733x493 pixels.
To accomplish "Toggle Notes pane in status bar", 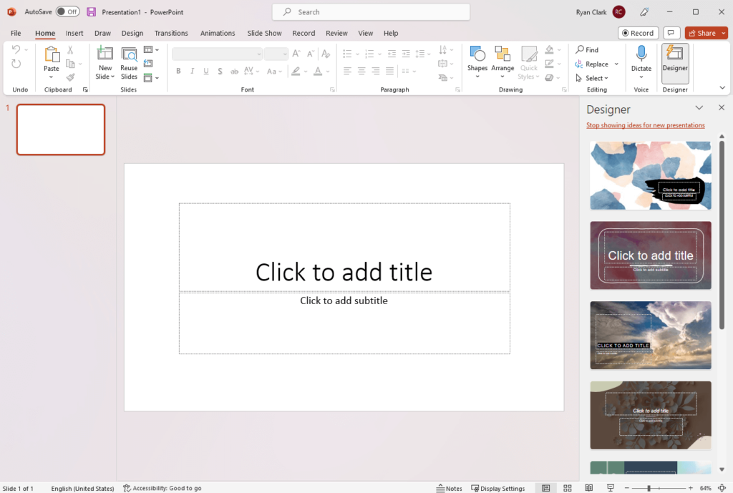I will pyautogui.click(x=449, y=488).
